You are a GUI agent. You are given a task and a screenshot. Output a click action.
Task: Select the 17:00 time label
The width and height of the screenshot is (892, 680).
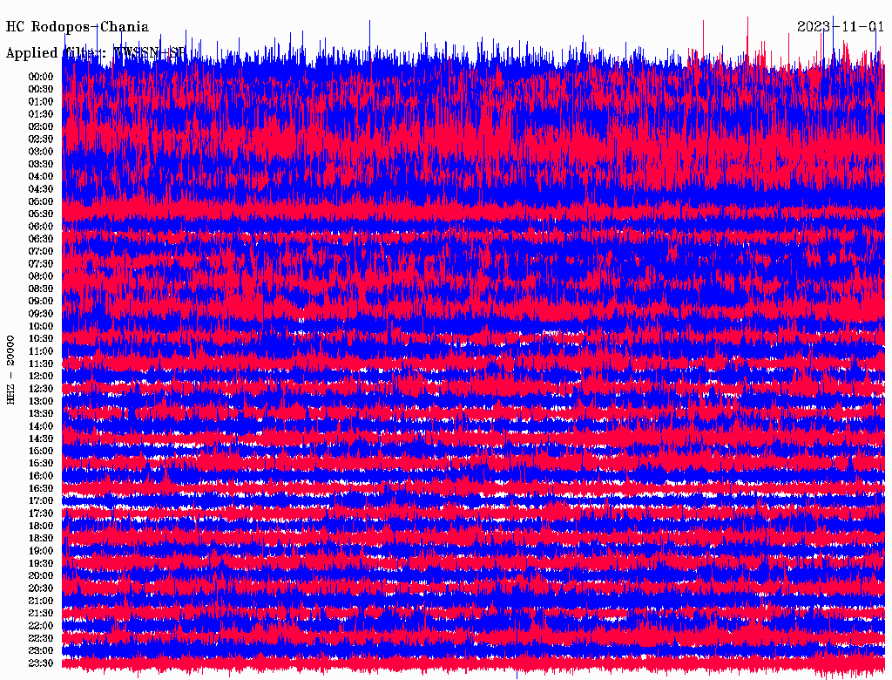click(x=40, y=500)
